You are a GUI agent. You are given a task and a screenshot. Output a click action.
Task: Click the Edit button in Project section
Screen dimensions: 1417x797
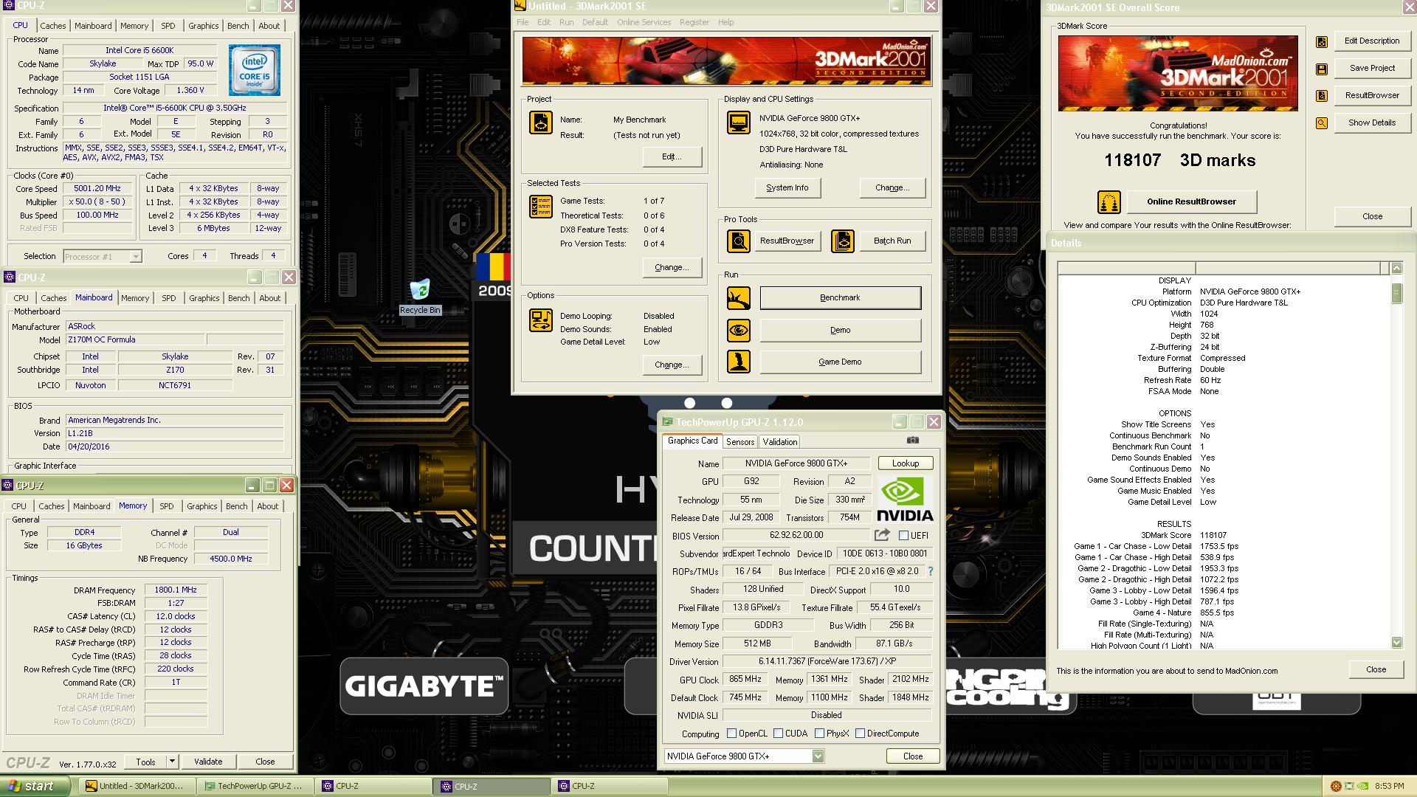(672, 157)
